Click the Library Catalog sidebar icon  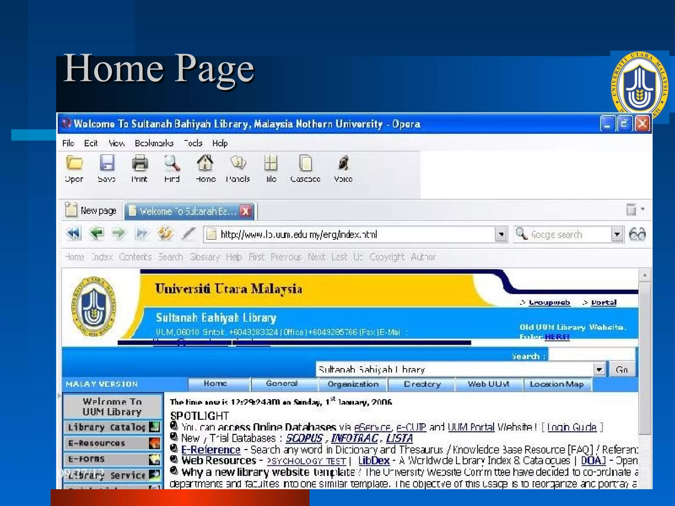154,427
